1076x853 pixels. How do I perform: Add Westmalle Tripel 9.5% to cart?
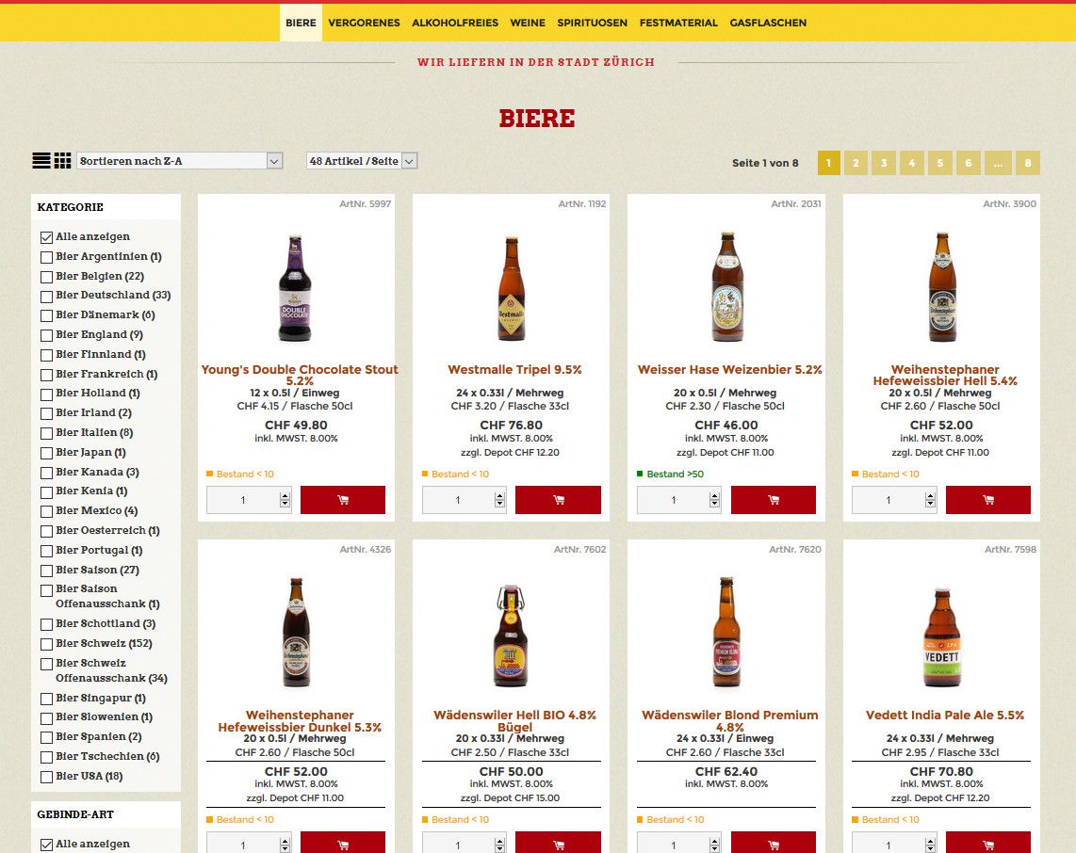coord(558,500)
